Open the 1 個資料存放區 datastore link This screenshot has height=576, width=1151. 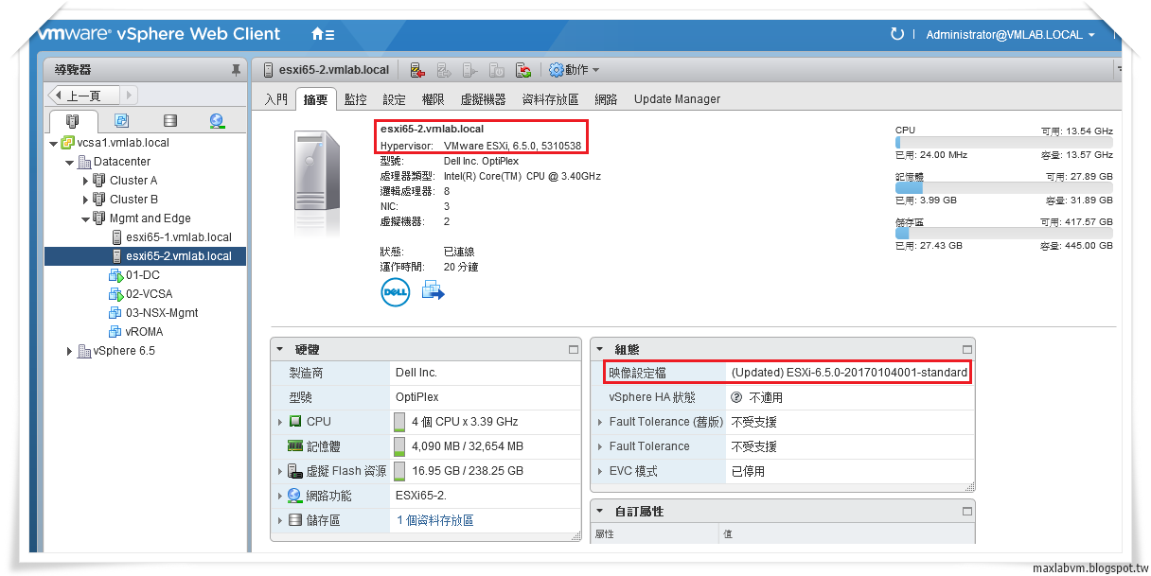[435, 519]
